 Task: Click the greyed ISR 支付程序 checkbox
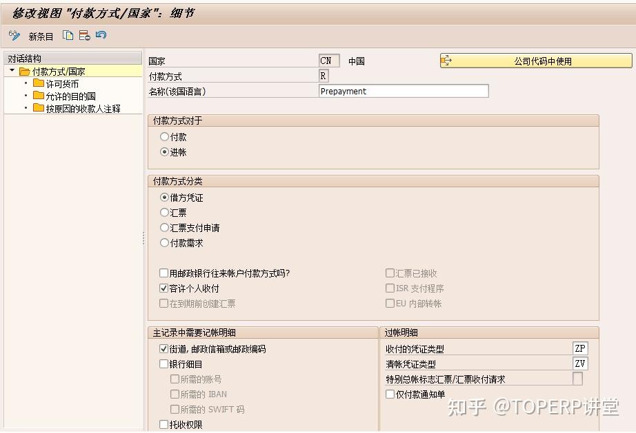click(x=390, y=288)
